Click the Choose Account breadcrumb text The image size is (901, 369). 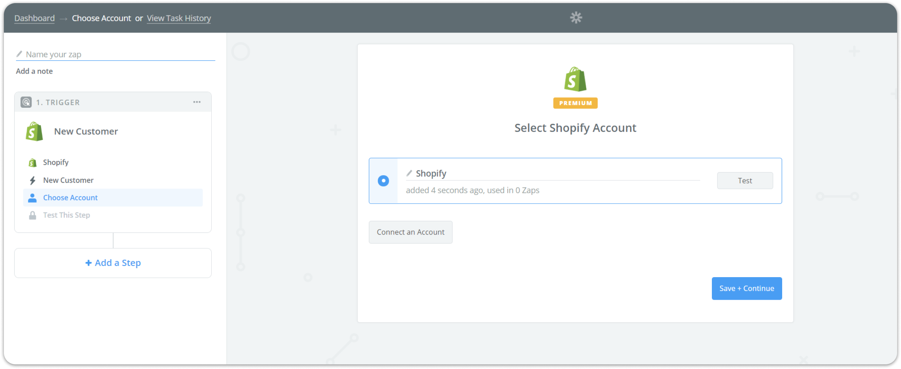click(x=101, y=18)
